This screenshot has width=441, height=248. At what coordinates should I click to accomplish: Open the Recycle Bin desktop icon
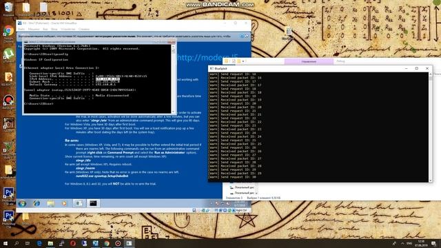[8, 8]
